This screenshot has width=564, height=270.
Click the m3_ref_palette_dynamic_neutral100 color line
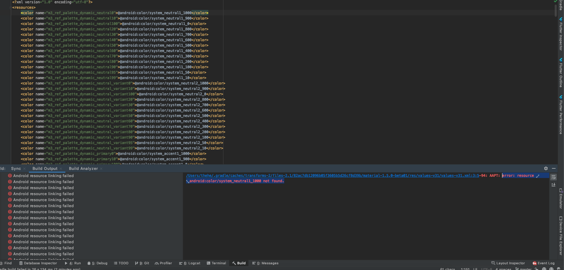pyautogui.click(x=114, y=24)
